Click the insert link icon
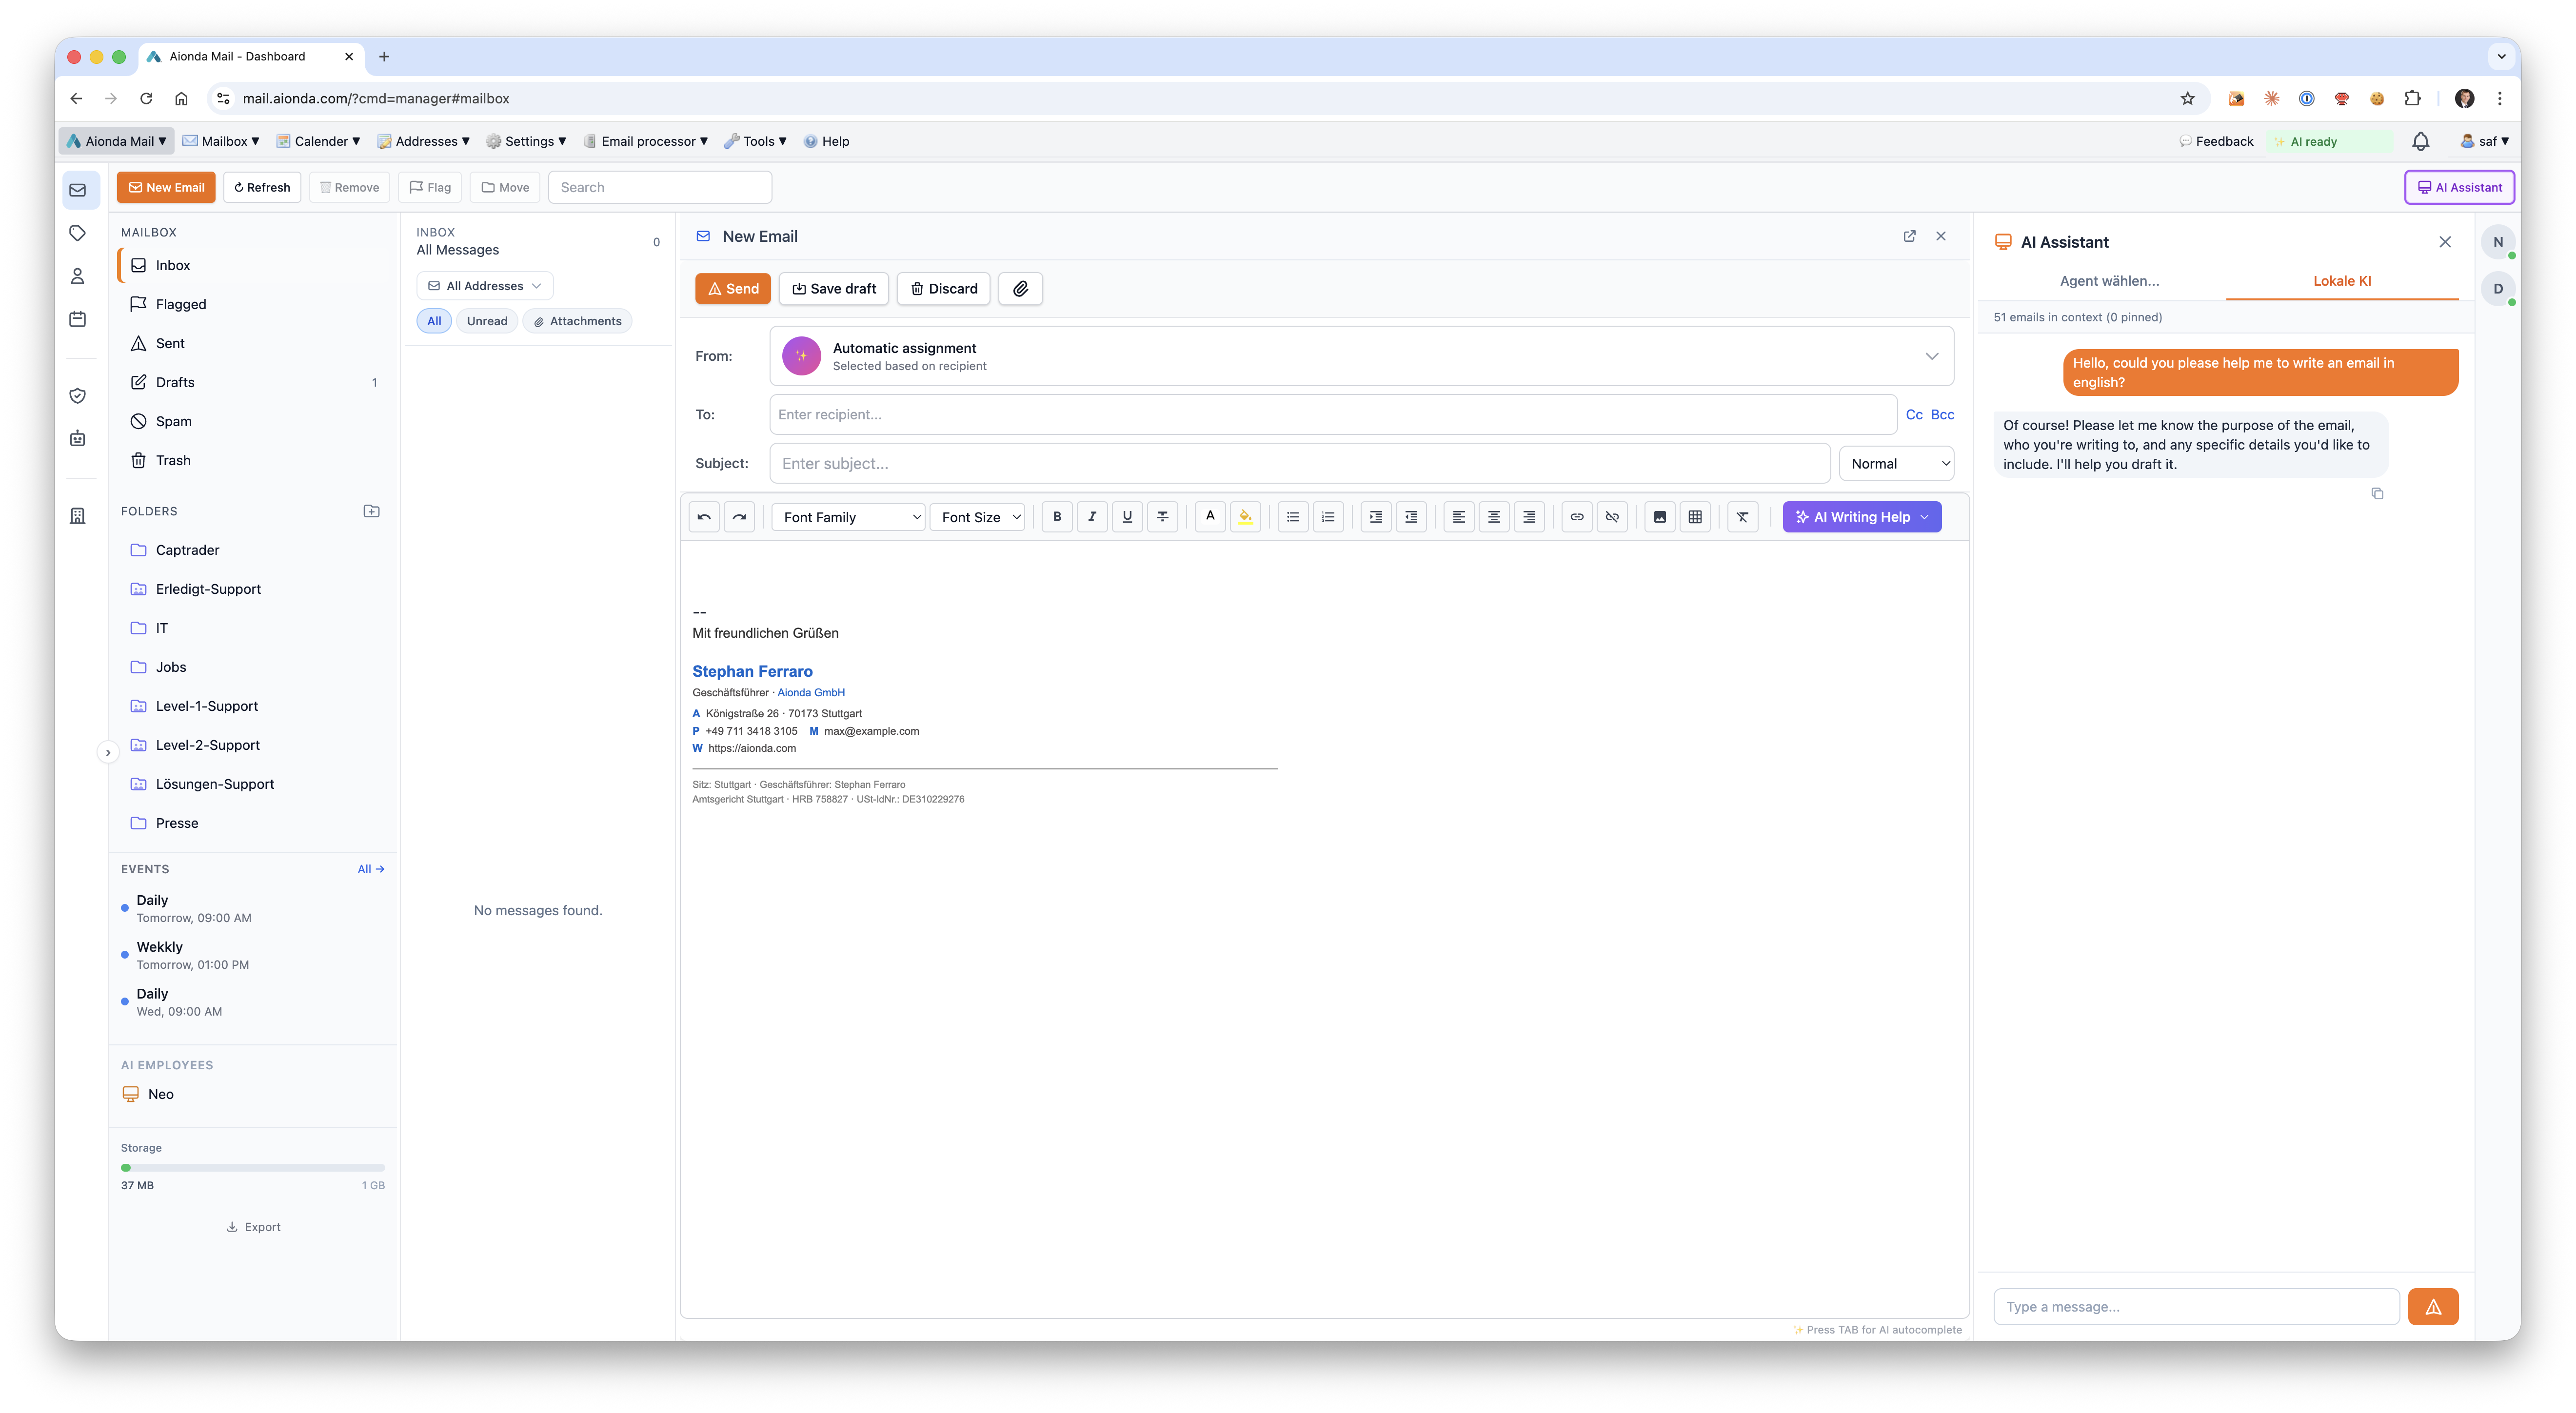The width and height of the screenshot is (2576, 1413). point(1576,517)
